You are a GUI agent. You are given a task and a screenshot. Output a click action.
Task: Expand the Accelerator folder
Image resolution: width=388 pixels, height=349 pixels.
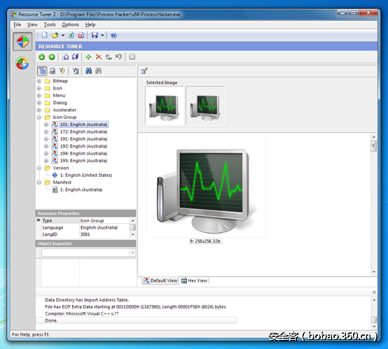(39, 110)
